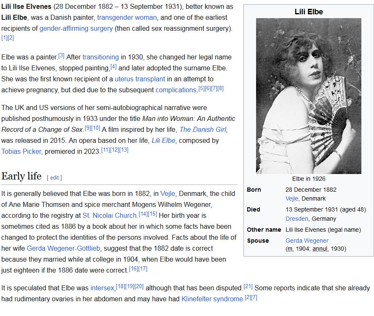Click 'Lili Ilse Elvenes (legal name)' in infobox

pos(323,230)
